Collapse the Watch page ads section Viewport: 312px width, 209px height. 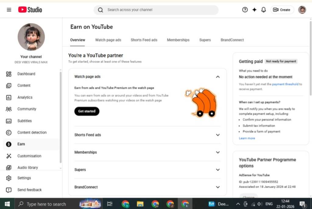[218, 77]
